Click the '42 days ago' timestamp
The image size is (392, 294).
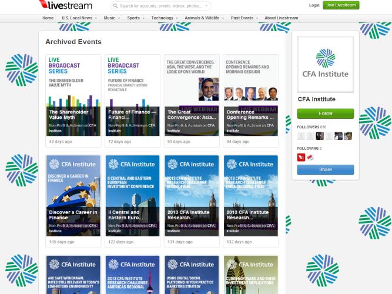(61, 142)
